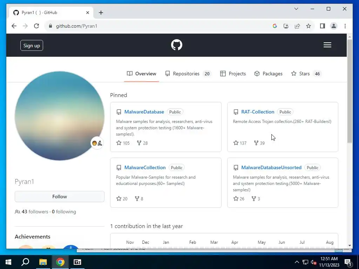This screenshot has height=269, width=359.
Task: Open the Packages tab
Action: click(x=268, y=74)
